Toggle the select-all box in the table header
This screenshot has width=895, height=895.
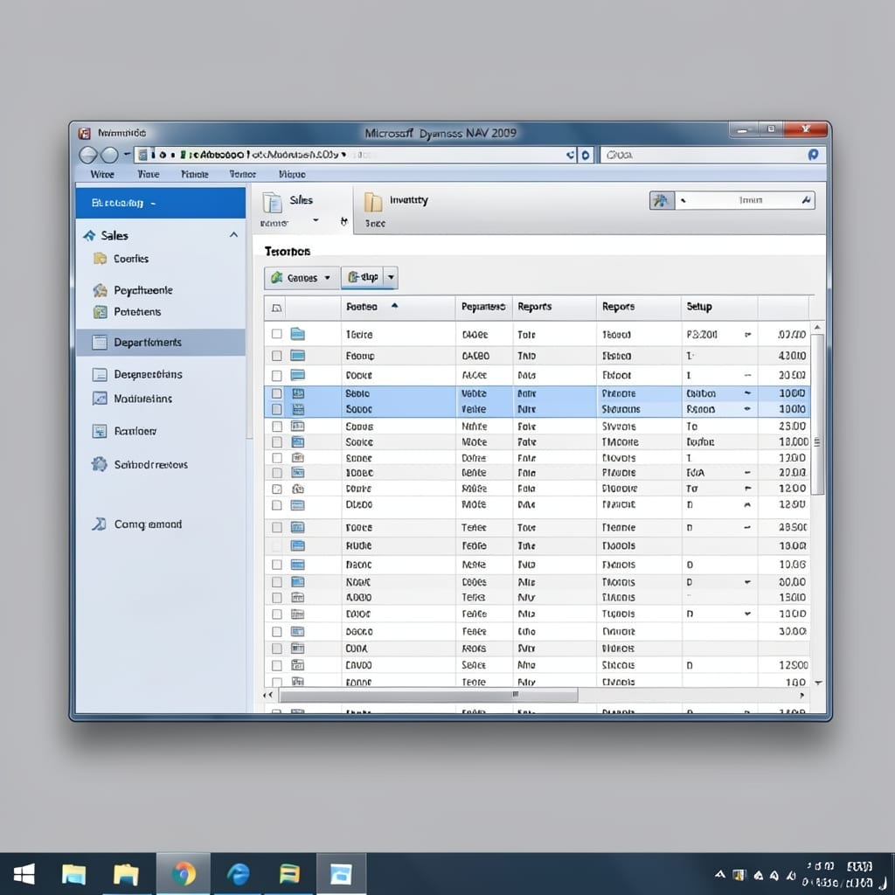point(277,309)
